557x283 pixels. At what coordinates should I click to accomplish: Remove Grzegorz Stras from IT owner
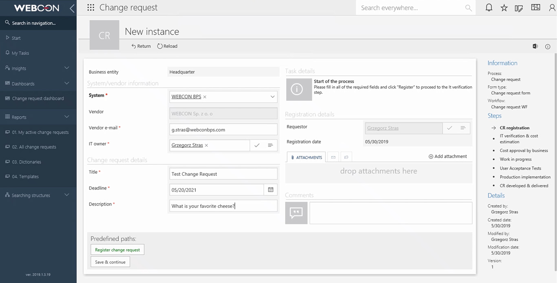point(206,145)
